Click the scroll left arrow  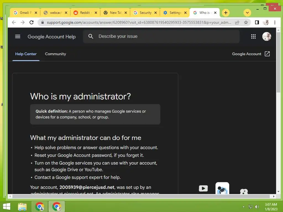pos(10,196)
